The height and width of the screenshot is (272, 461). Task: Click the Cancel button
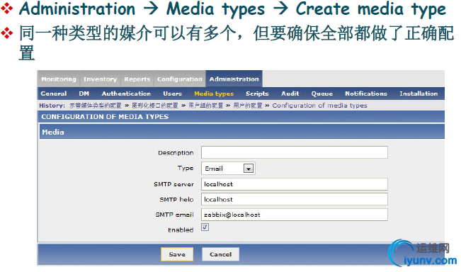(x=220, y=254)
